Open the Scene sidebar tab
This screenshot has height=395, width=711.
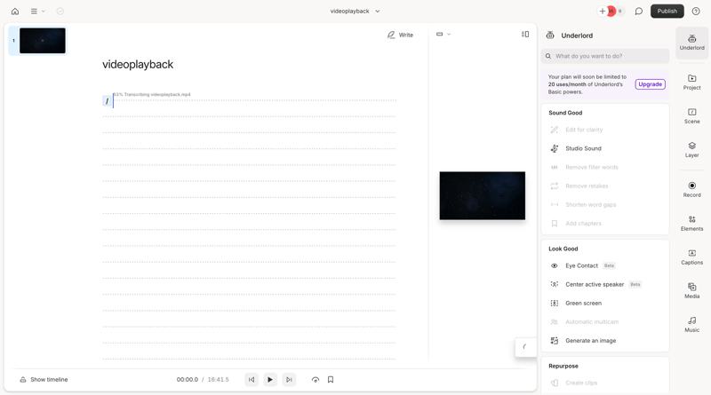pyautogui.click(x=692, y=116)
